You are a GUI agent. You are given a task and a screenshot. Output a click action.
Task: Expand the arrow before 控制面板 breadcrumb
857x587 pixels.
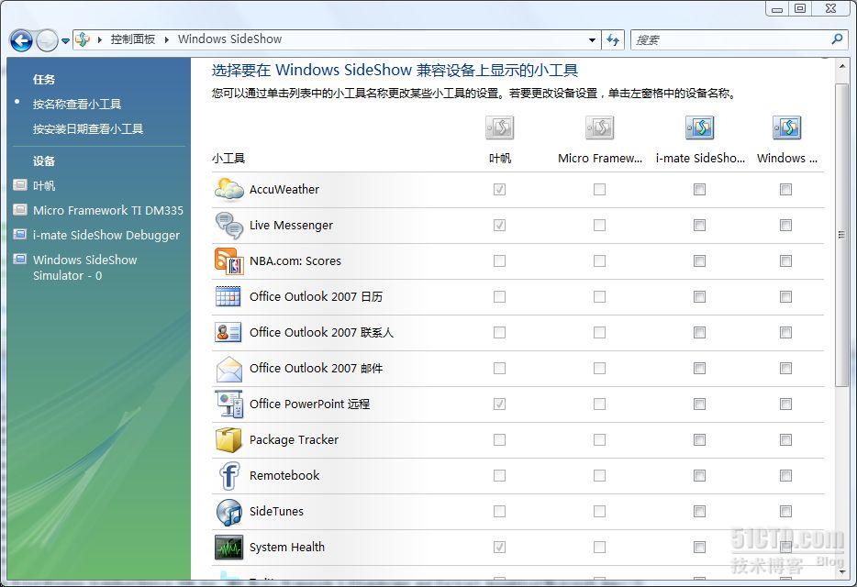pyautogui.click(x=100, y=39)
